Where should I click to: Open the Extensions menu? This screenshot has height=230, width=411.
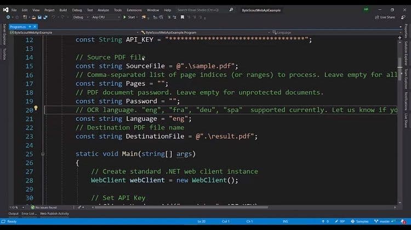point(134,10)
